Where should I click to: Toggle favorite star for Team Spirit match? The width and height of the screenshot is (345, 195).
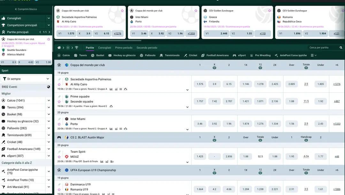coord(59,156)
